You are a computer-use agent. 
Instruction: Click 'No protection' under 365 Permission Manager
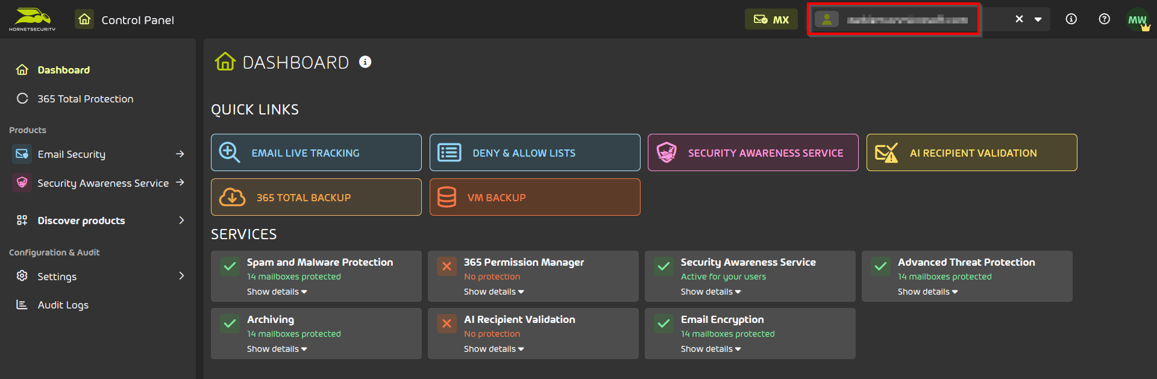[x=492, y=277]
